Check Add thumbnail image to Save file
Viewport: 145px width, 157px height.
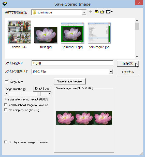(x=6, y=105)
